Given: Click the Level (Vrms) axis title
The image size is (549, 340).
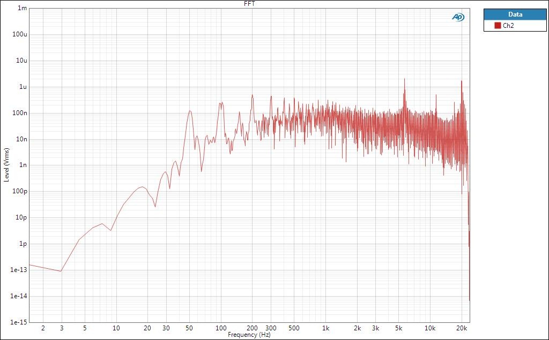Looking at the screenshot, I should tap(6, 165).
